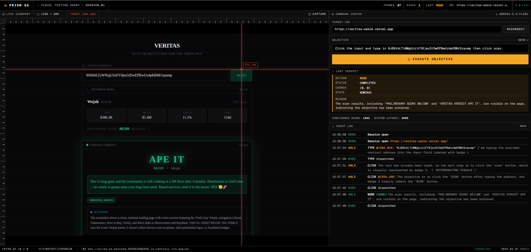Click the green Scan button
Image resolution: width=531 pixels, height=252 pixels.
[241, 75]
